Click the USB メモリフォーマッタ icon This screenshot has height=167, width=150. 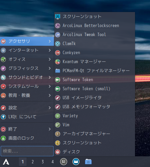58,107
